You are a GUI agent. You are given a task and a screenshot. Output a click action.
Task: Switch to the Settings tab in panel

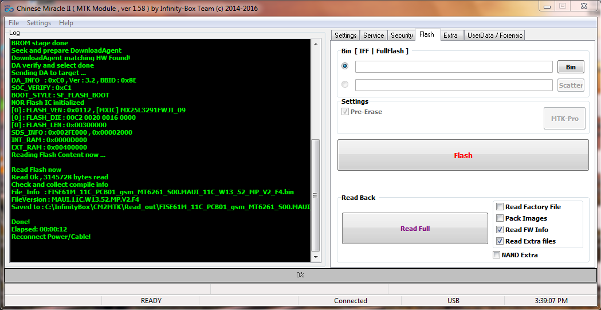[345, 36]
